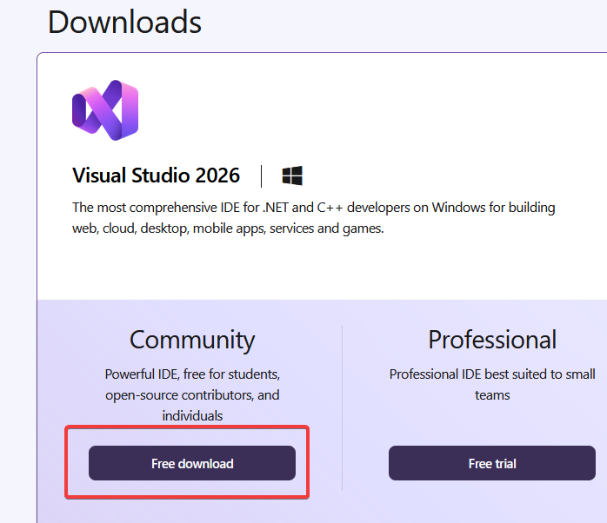Click the Visual Studio purple logo
Screen dimensions: 607x523
click(x=105, y=110)
